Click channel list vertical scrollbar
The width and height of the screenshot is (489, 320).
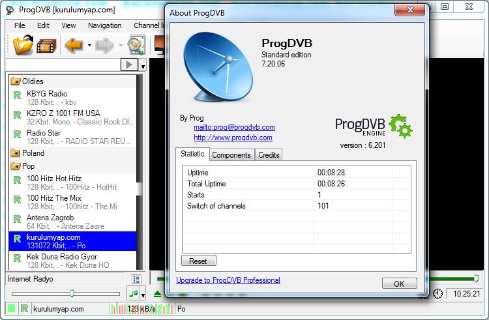pos(140,172)
